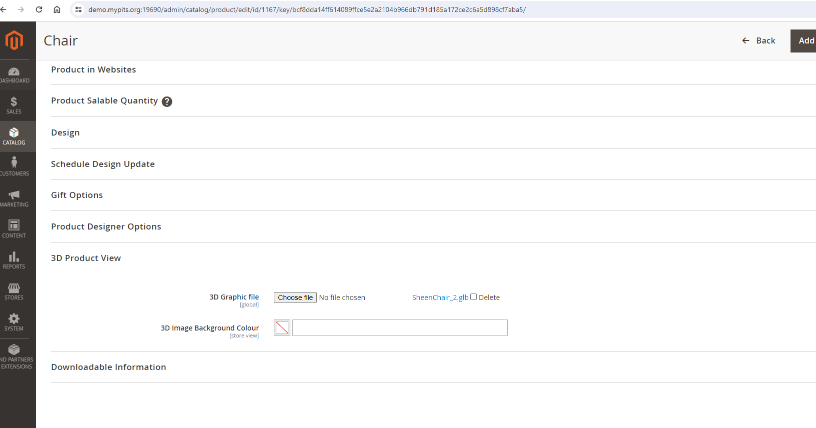The width and height of the screenshot is (816, 428).
Task: Click the Salable Quantity help icon
Action: (x=167, y=101)
